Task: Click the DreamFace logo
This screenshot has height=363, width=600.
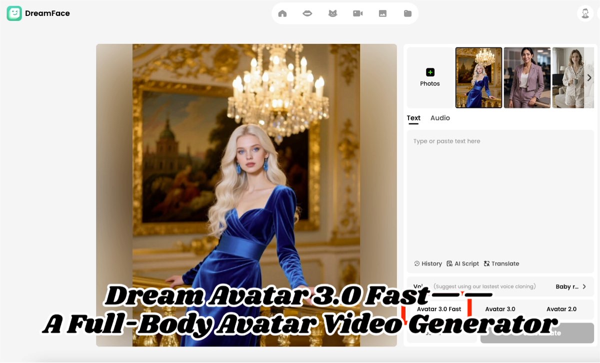Action: tap(38, 13)
